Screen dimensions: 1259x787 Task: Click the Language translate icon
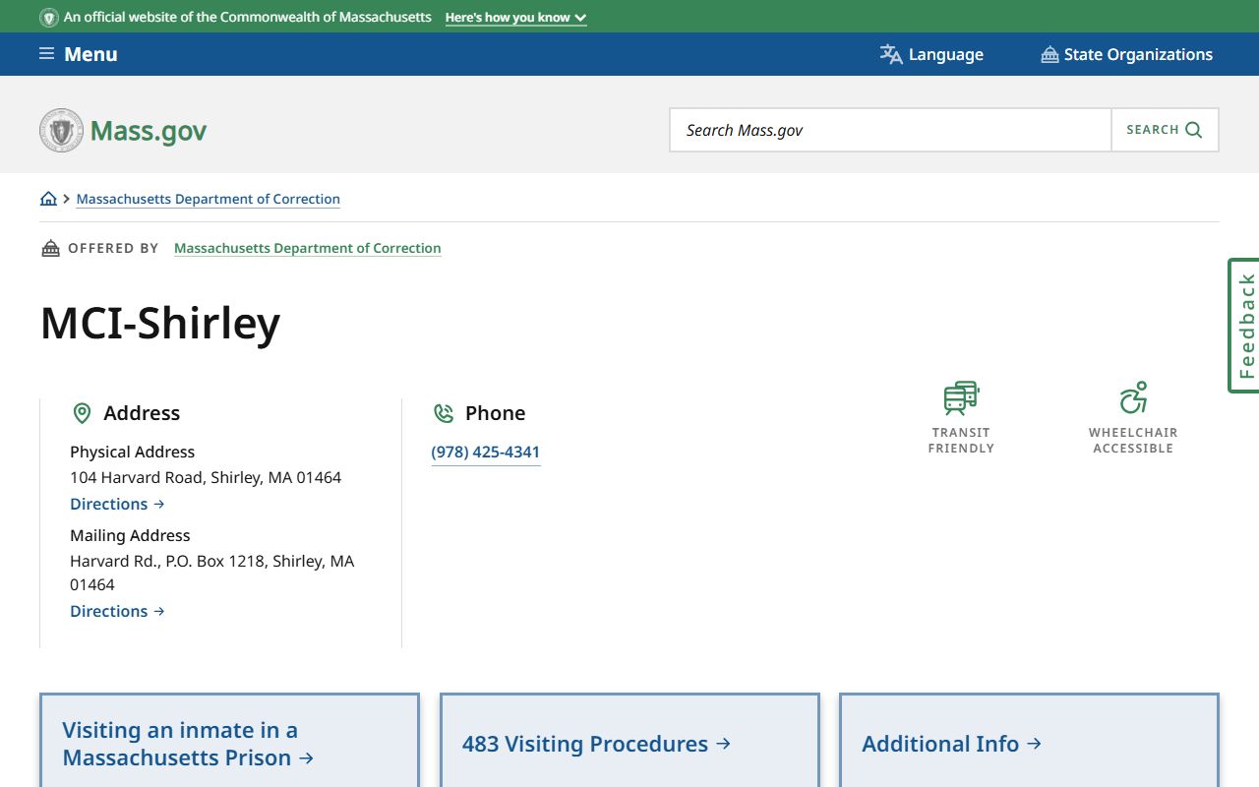pyautogui.click(x=891, y=54)
